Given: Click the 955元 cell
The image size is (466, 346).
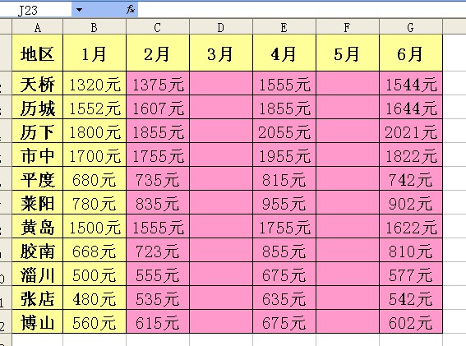Looking at the screenshot, I should (284, 202).
